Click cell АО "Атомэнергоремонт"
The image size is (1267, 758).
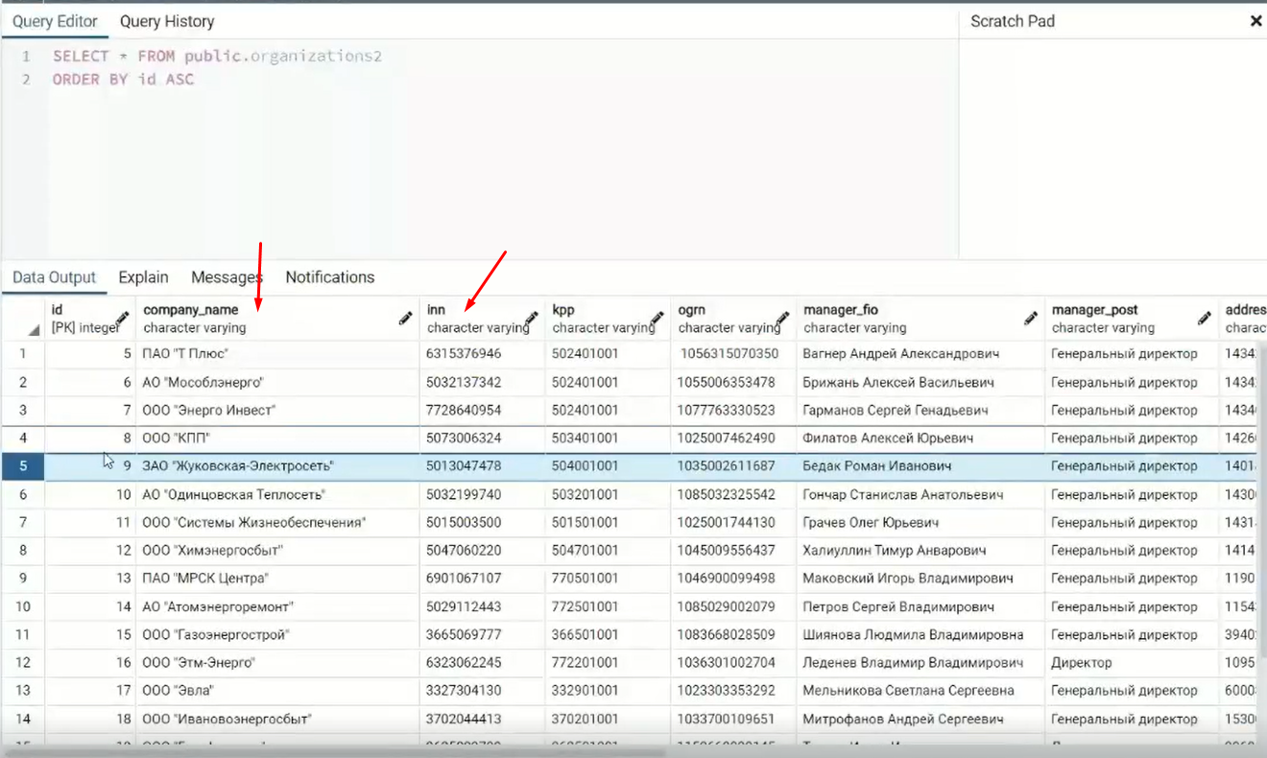pyautogui.click(x=277, y=606)
